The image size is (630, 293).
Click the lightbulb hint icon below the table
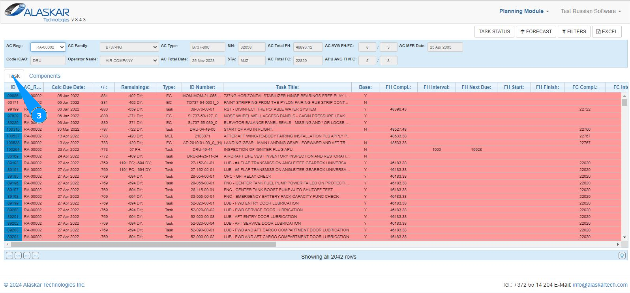622,255
